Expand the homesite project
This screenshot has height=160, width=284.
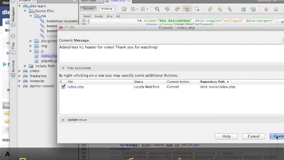tap(20, 81)
